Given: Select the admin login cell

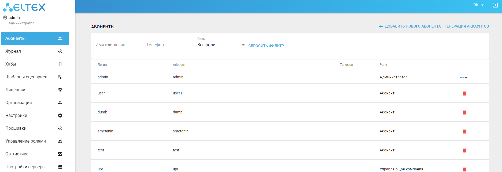Looking at the screenshot, I should (103, 77).
